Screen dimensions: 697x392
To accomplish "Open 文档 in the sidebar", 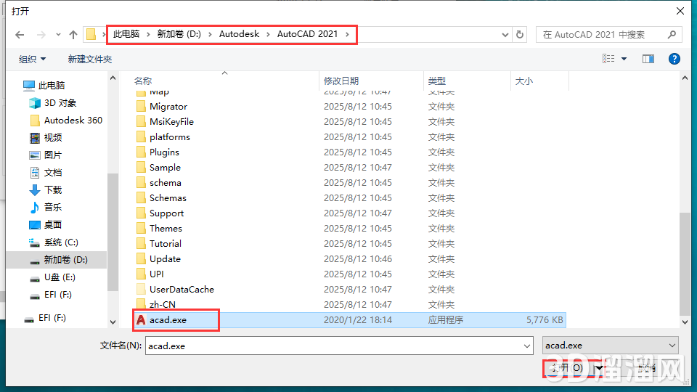I will pos(46,173).
